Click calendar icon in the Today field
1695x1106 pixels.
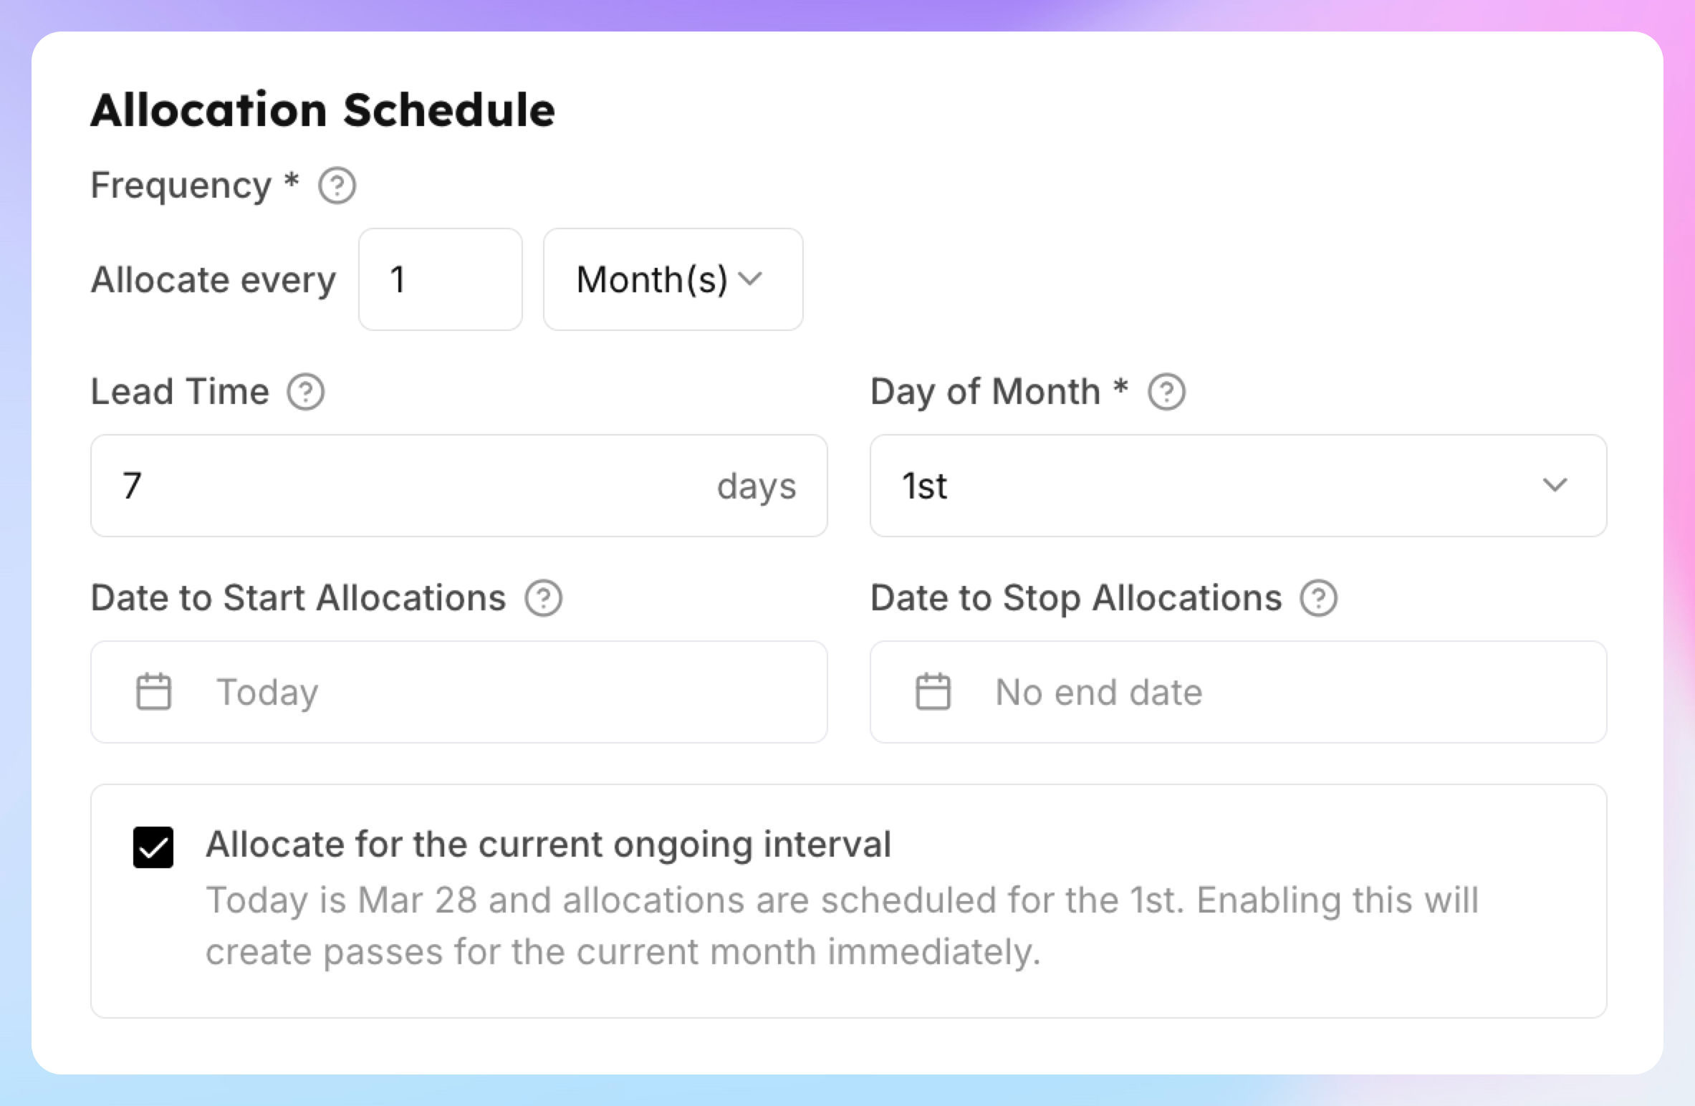click(154, 692)
